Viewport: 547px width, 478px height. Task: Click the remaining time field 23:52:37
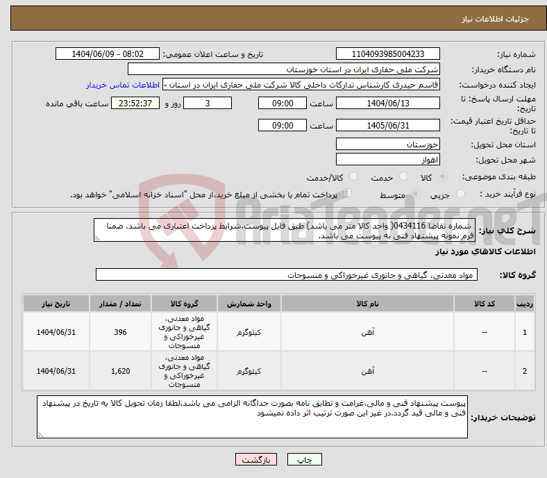pos(135,104)
